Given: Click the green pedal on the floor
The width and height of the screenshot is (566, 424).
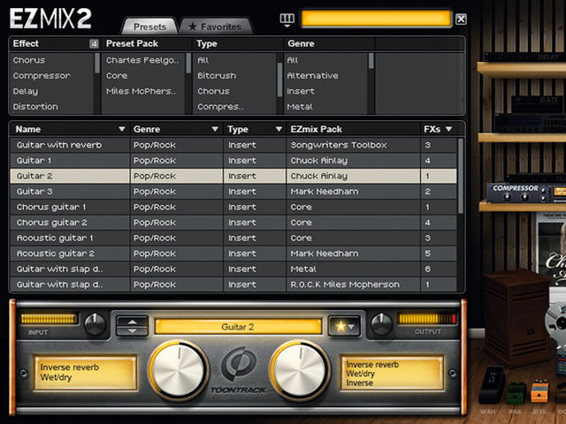Looking at the screenshot, I should pyautogui.click(x=516, y=394).
